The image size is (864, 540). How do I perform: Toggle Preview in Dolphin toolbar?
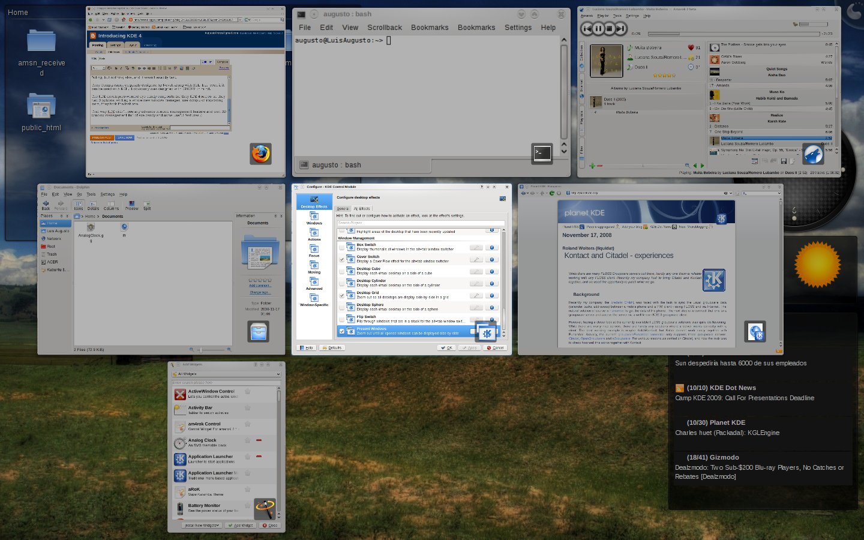131,205
